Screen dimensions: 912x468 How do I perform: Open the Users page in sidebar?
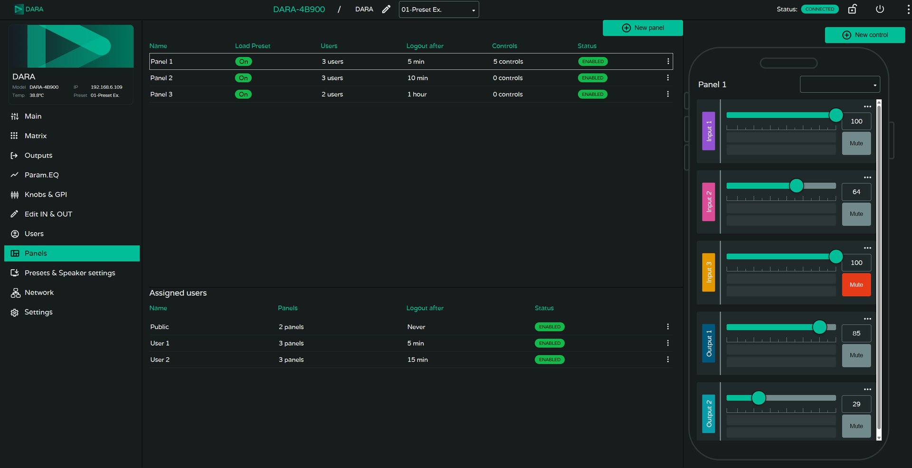pos(72,234)
